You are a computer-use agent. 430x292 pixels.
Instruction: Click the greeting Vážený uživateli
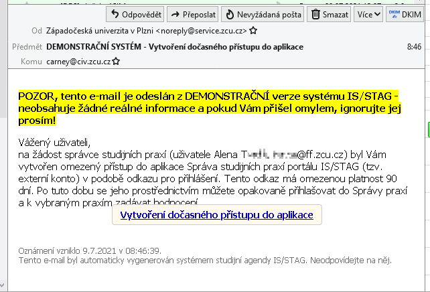(x=54, y=143)
